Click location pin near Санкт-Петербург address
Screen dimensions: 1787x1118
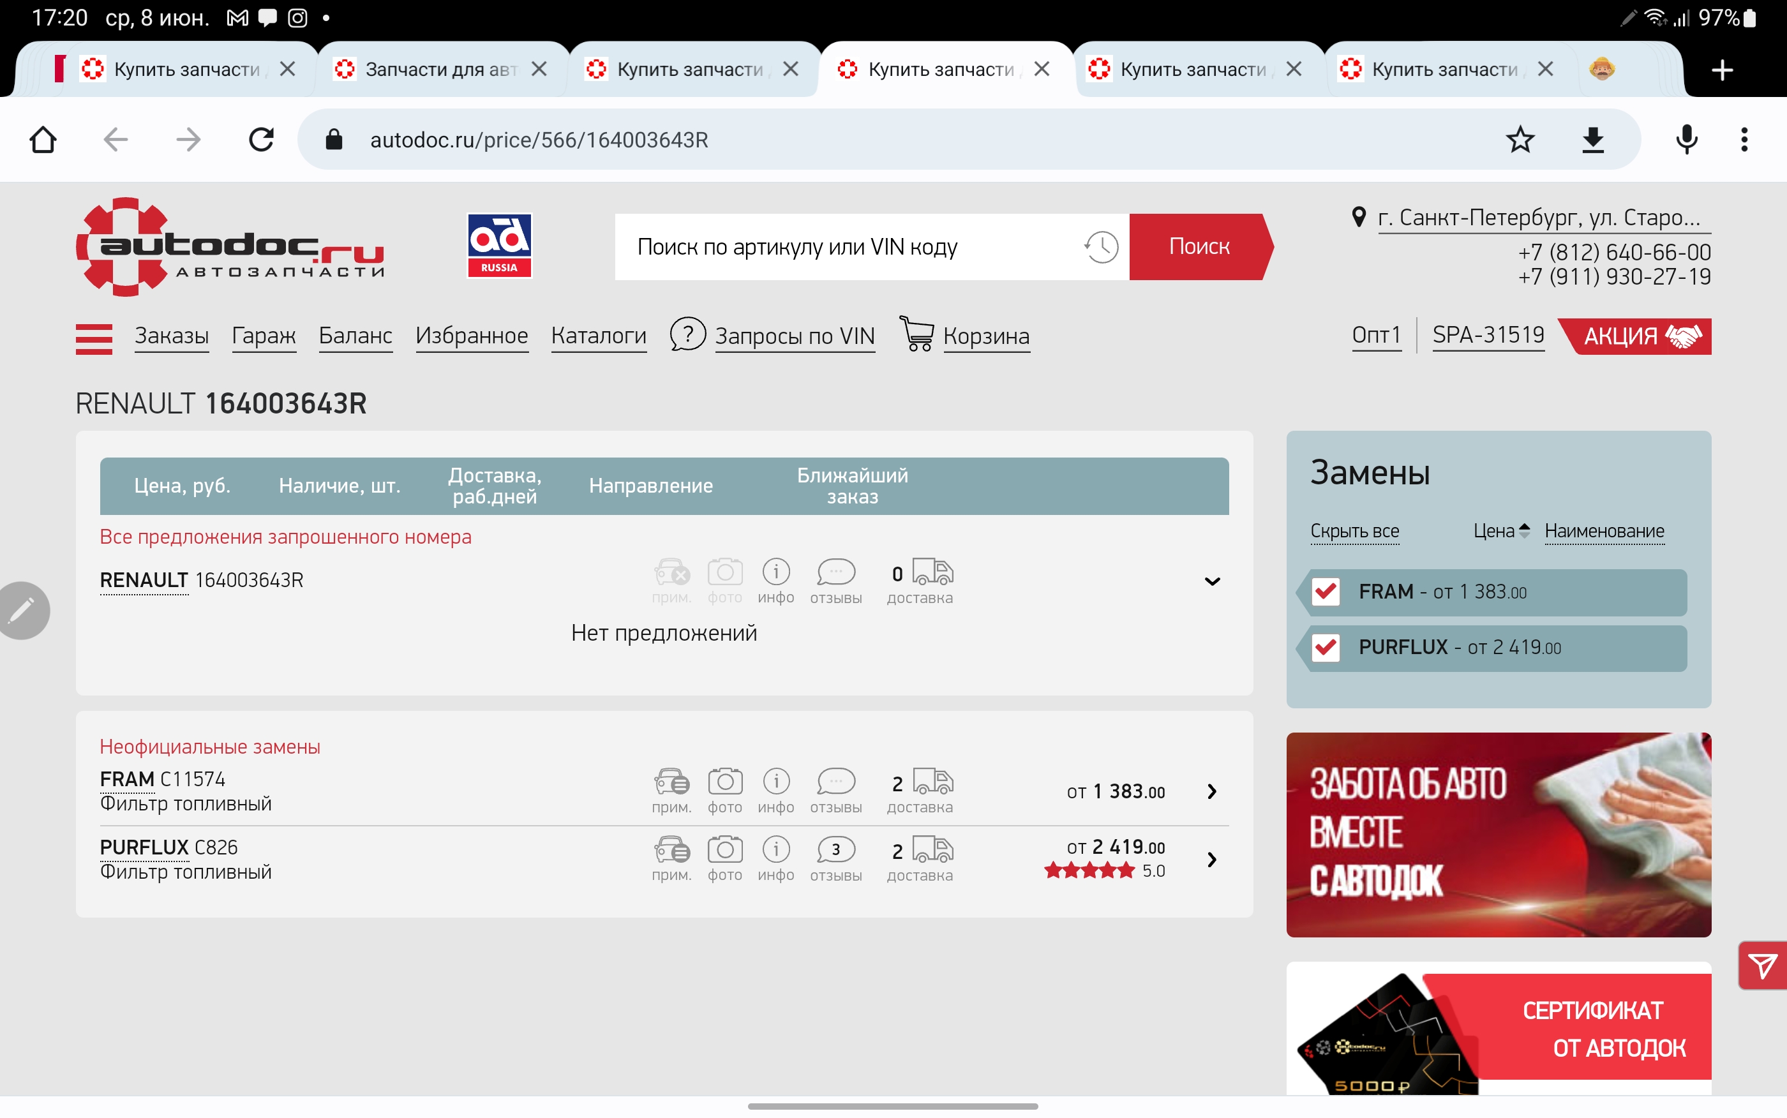(x=1358, y=217)
